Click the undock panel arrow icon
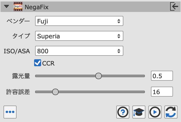This screenshot has height=122, width=181. click(x=174, y=7)
